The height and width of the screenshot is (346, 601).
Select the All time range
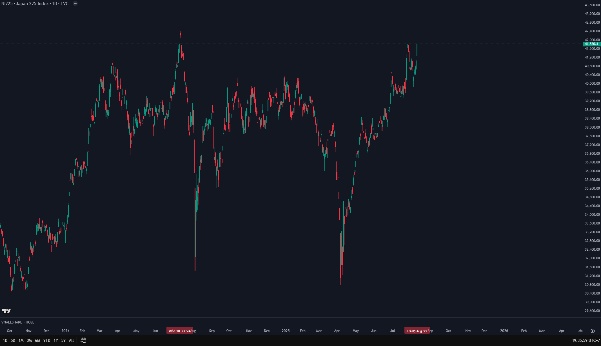71,340
